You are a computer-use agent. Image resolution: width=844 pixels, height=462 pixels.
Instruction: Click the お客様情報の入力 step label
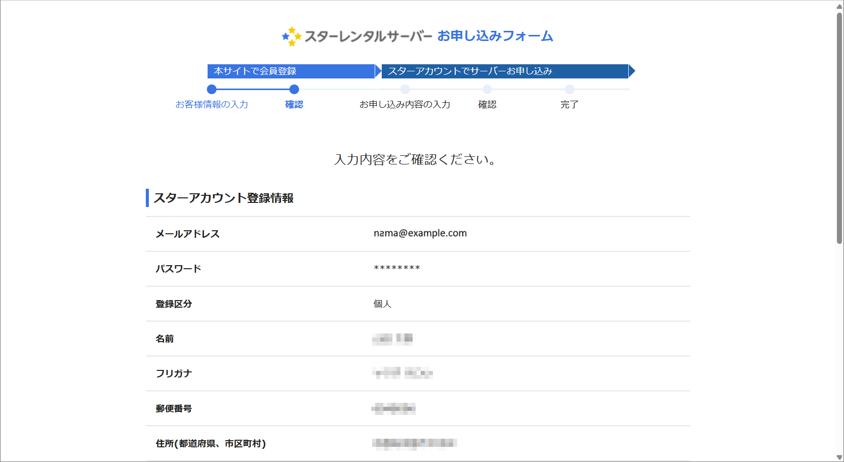tap(212, 105)
